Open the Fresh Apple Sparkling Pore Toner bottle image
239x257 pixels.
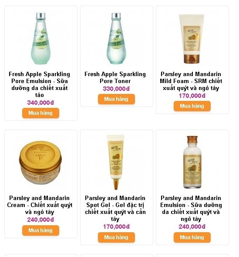click(x=116, y=39)
